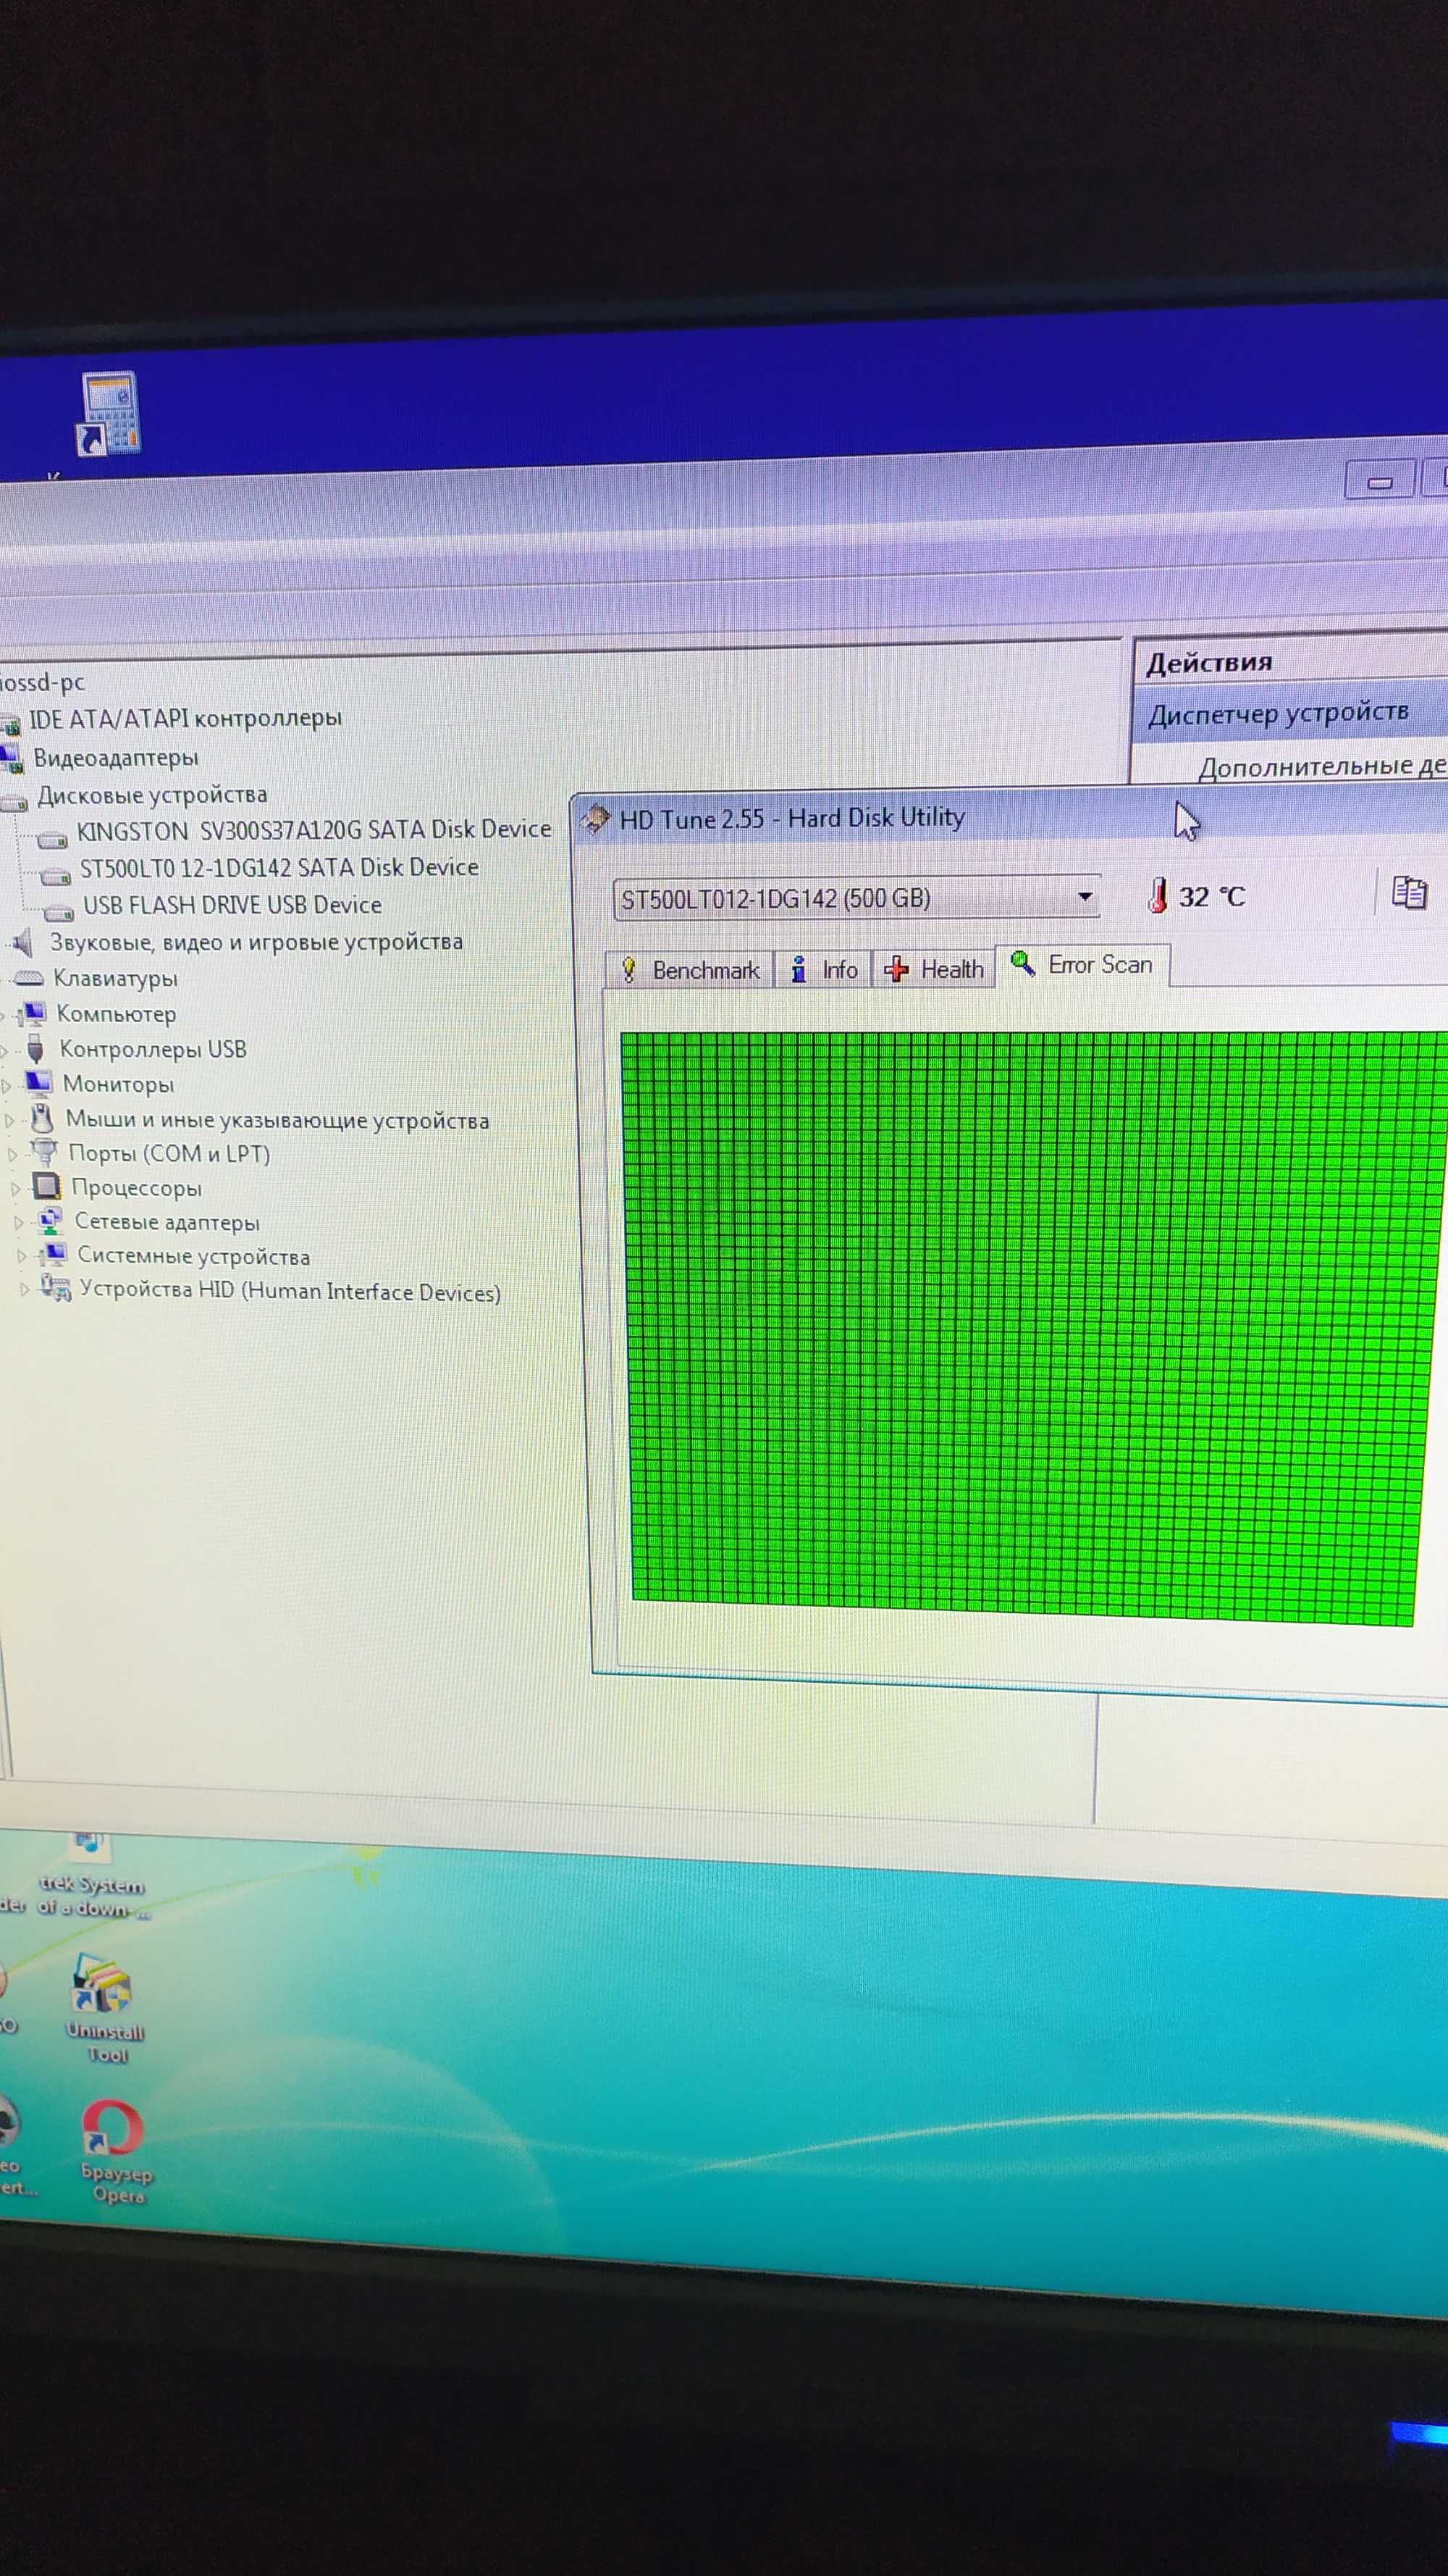Open the Health tab
This screenshot has width=1448, height=2576.
pyautogui.click(x=935, y=968)
